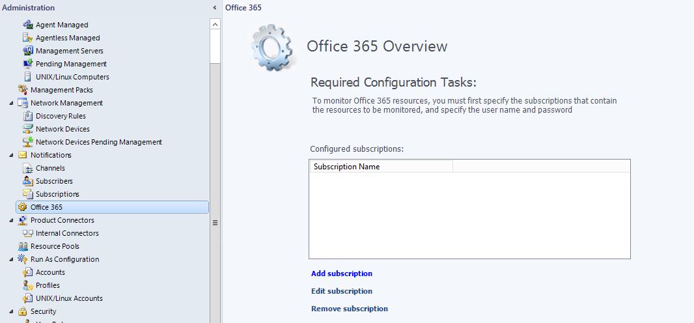
Task: Click the Accounts icon
Action: click(28, 272)
